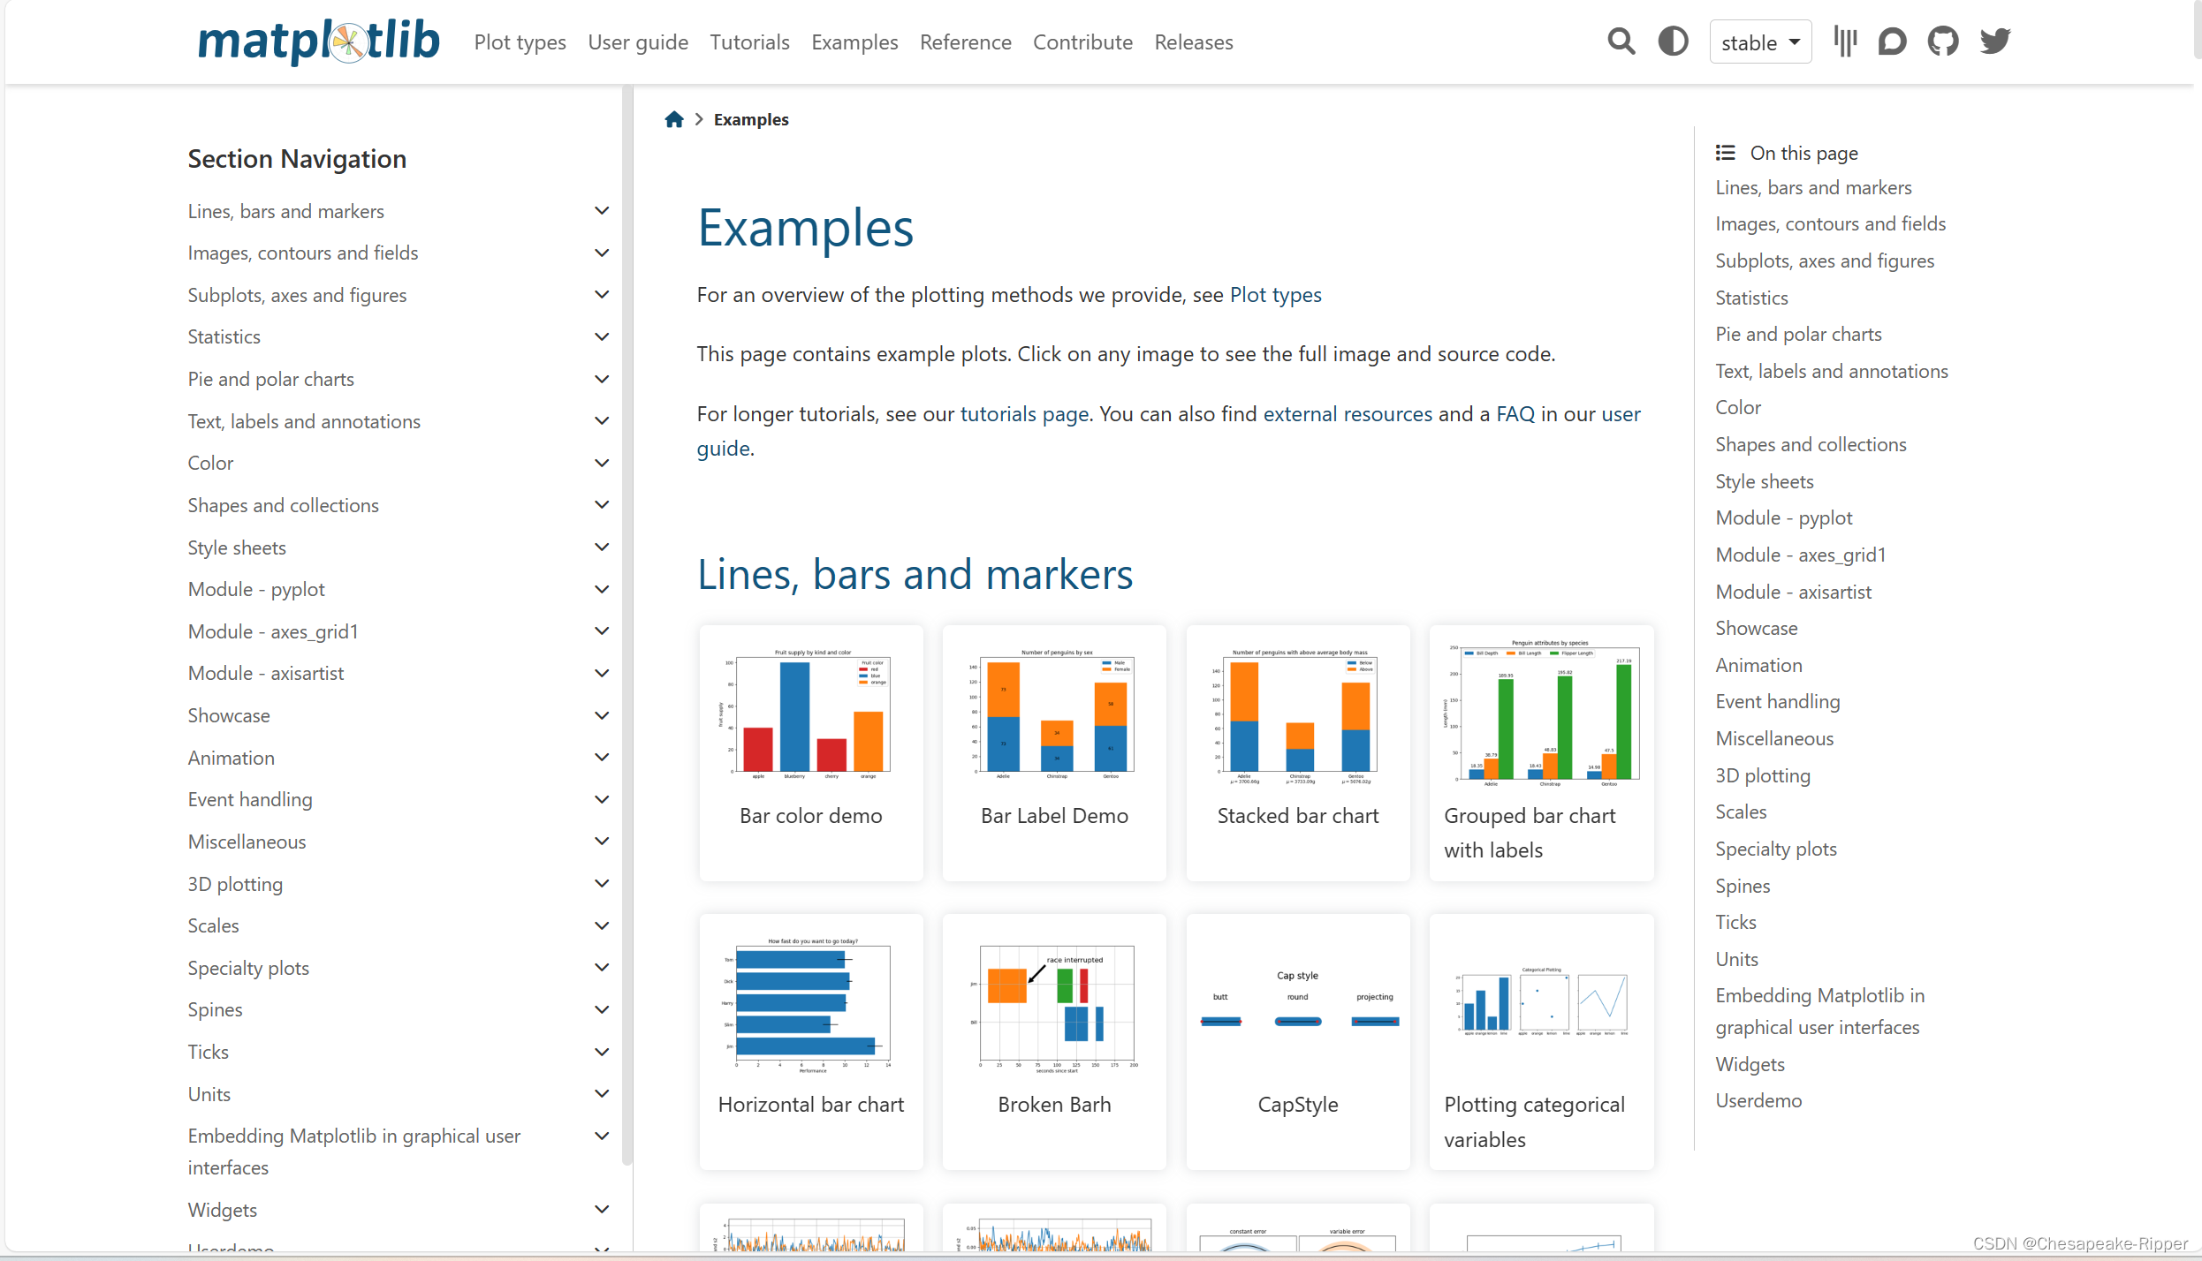
Task: Click the matplotlib logo
Action: point(318,42)
